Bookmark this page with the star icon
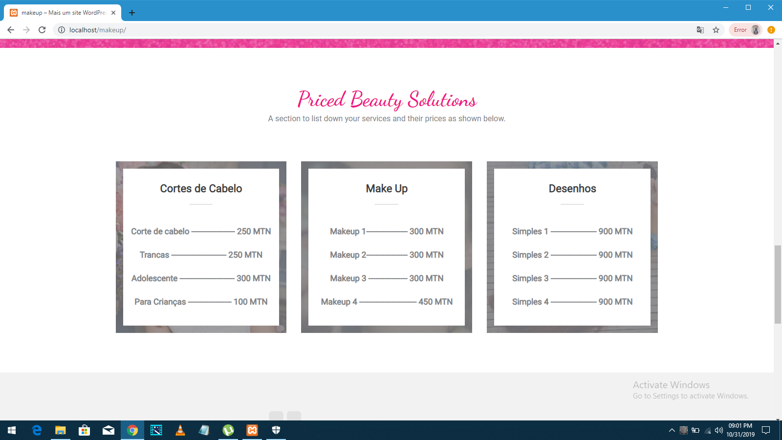The height and width of the screenshot is (440, 782). (x=716, y=30)
